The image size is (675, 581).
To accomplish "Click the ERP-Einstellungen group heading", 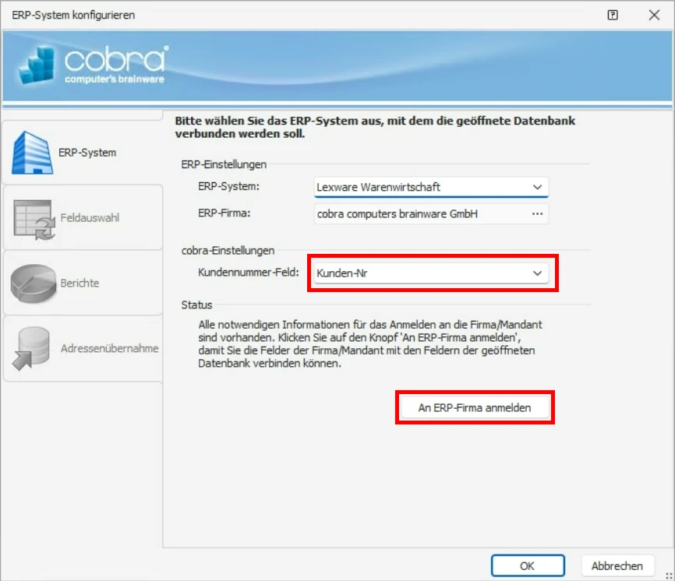I will (224, 164).
